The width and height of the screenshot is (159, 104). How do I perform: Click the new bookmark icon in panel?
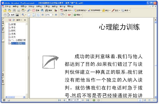(x=10, y=20)
